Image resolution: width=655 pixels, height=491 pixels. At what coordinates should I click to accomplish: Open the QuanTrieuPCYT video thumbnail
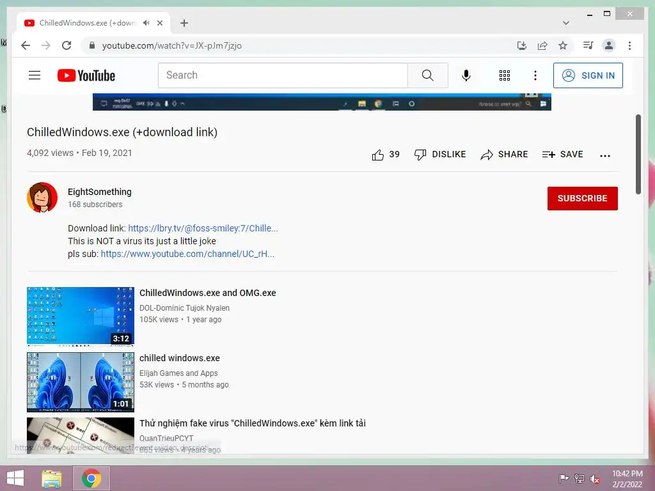(81, 435)
